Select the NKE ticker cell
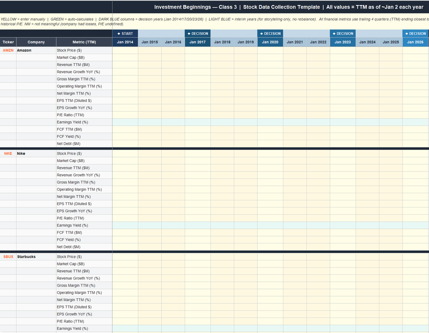The height and width of the screenshot is (333, 429). click(8, 153)
